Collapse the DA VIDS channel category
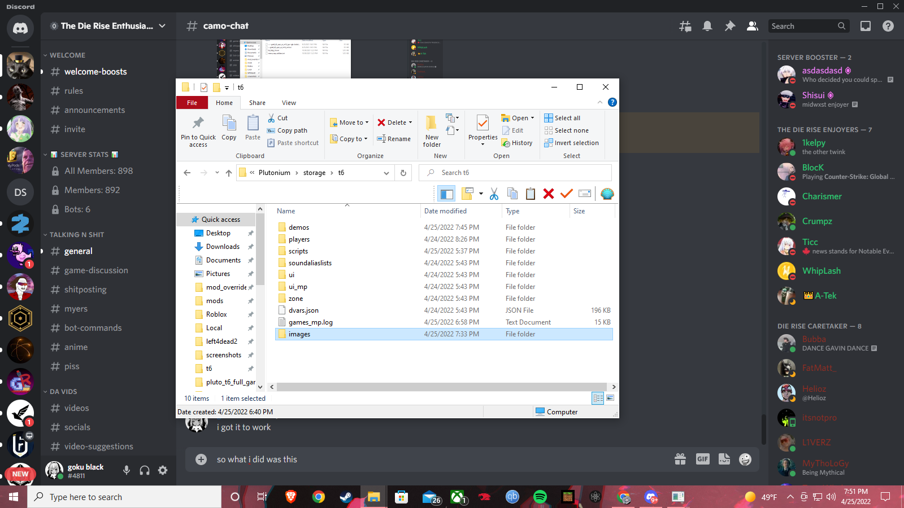This screenshot has width=904, height=508. tap(60, 392)
